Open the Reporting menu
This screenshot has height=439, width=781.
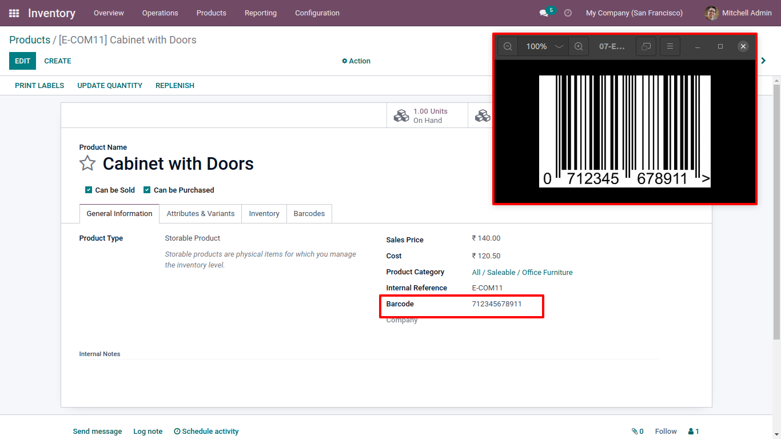[261, 13]
